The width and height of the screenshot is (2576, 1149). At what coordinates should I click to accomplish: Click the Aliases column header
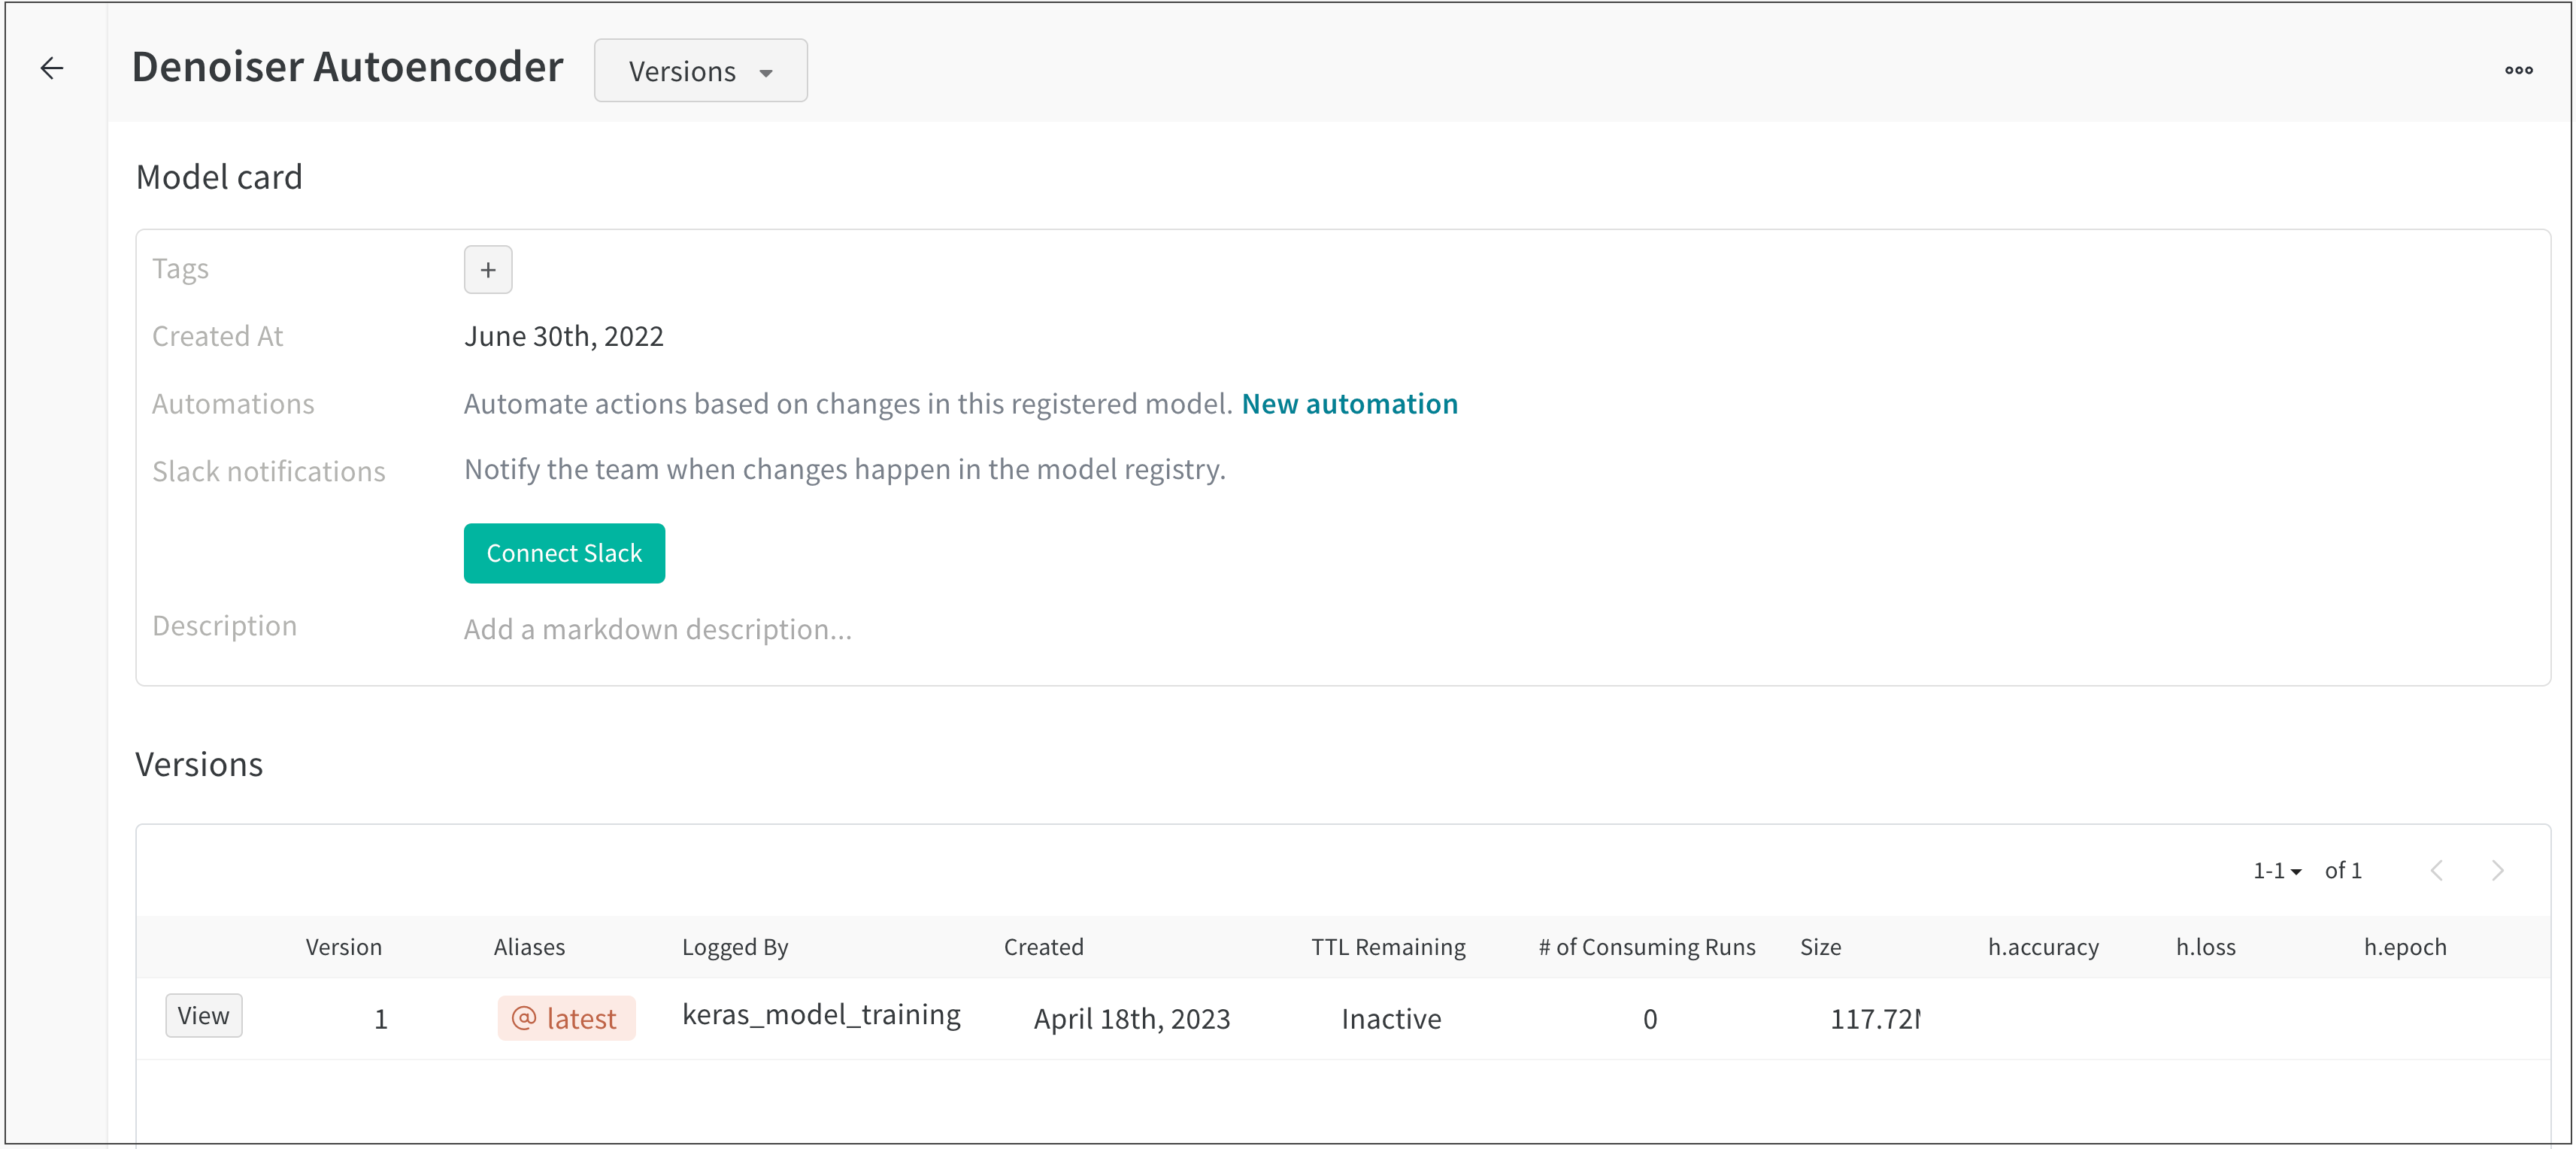tap(530, 947)
